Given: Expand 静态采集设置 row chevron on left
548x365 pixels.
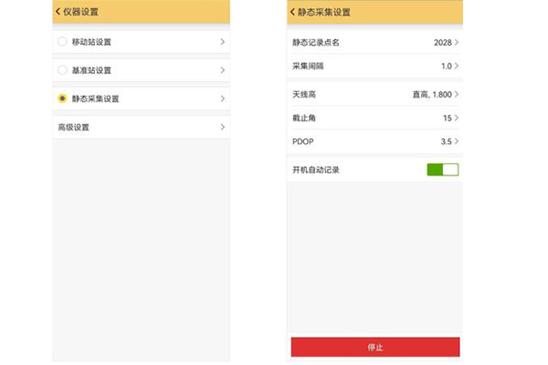Looking at the screenshot, I should pos(222,99).
